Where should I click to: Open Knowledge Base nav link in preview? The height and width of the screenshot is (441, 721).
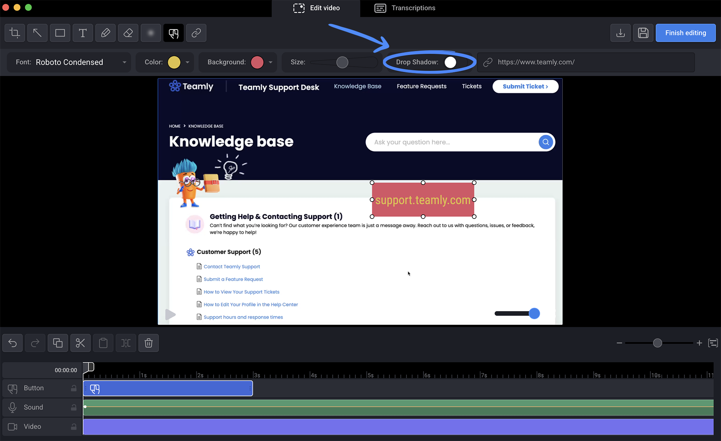point(358,86)
